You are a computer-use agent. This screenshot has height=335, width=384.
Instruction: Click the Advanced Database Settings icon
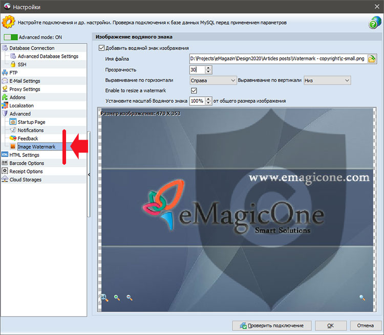(13, 56)
